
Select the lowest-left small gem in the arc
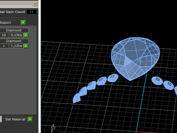(77, 98)
